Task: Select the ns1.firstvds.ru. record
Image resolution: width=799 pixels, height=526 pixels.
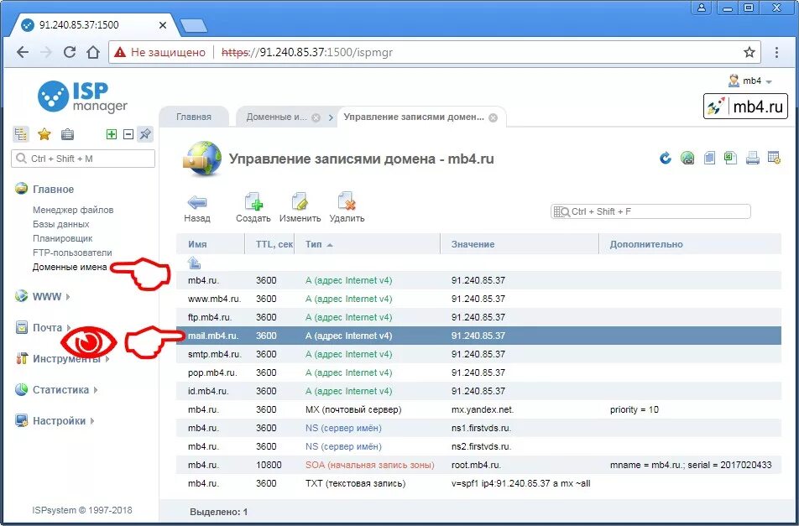Action: click(x=478, y=428)
